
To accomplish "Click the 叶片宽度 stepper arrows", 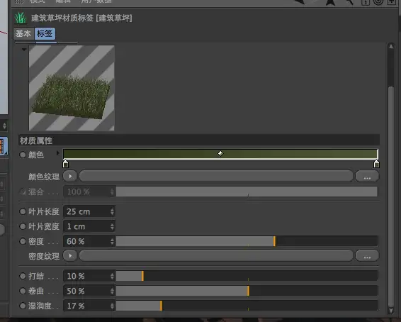I will click(x=112, y=226).
